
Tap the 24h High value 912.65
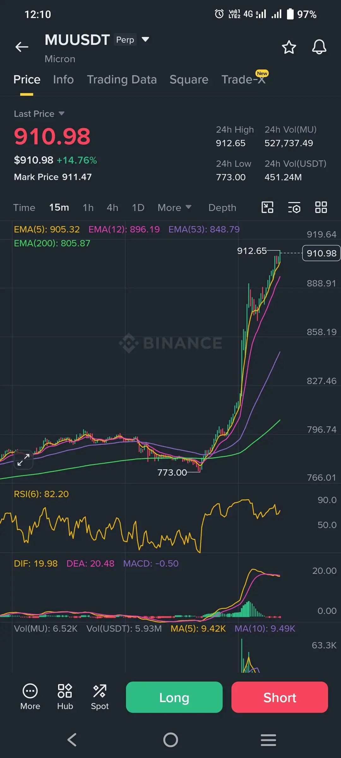click(x=230, y=143)
